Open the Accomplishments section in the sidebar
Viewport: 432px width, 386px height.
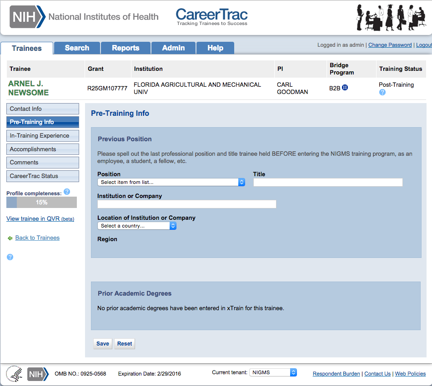point(43,149)
